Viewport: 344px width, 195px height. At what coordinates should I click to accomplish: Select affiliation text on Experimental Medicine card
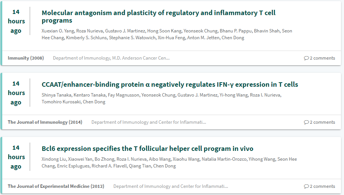coord(171,186)
